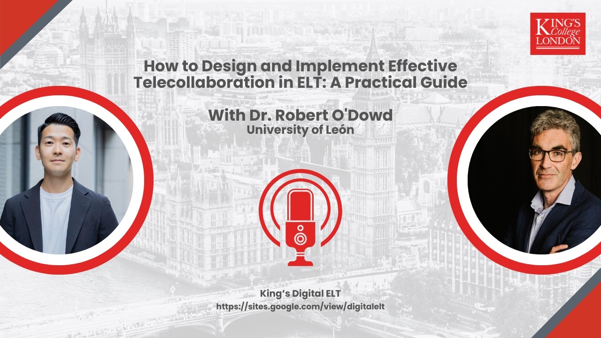The width and height of the screenshot is (601, 338).
Task: Click the "University of León" text
Action: pos(300,130)
